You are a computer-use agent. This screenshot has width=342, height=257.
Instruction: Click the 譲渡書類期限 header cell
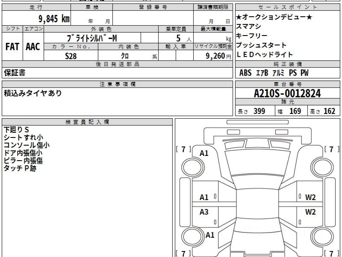pos(213,7)
